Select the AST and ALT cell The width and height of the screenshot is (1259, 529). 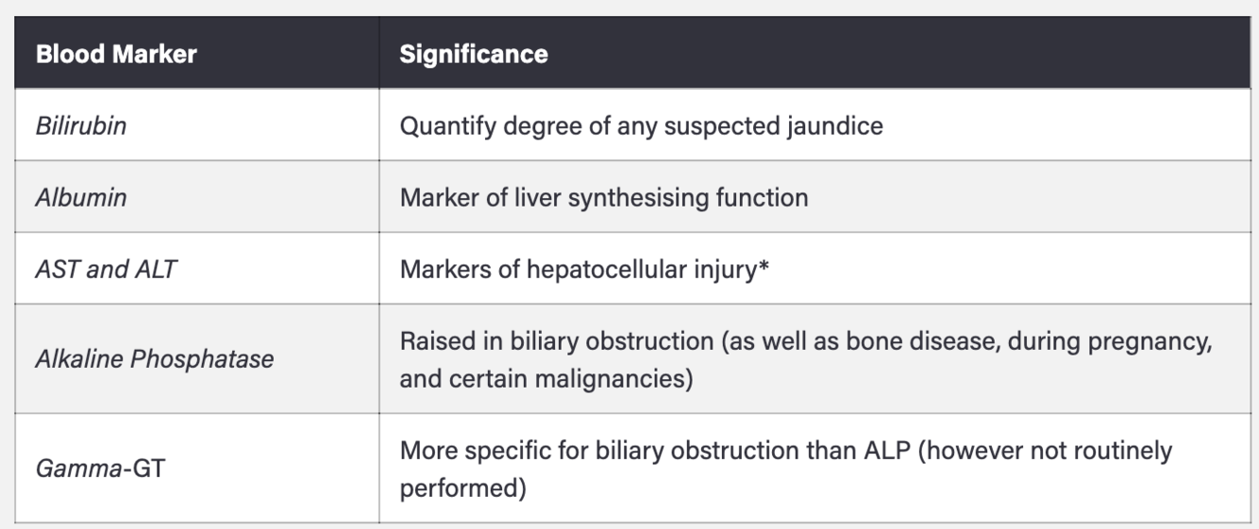pos(196,269)
